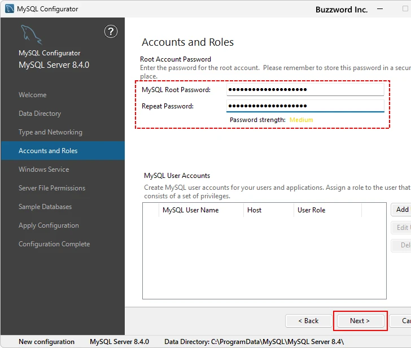
Task: Open Server File Permissions step
Action: [52, 188]
